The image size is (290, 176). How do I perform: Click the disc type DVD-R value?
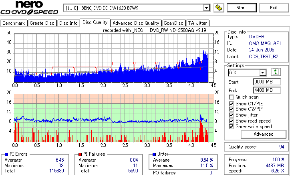[x=257, y=37]
